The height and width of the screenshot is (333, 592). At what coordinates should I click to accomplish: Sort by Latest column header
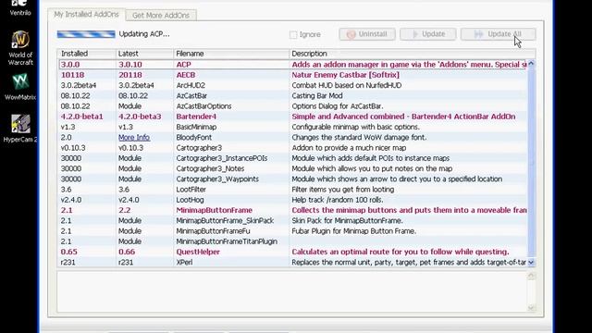[x=144, y=54]
